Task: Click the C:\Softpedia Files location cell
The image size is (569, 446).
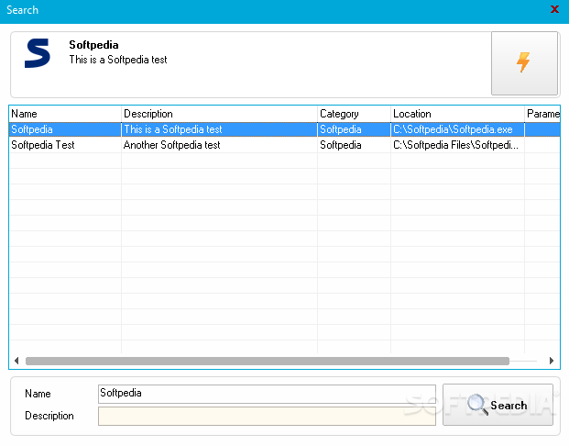Action: (x=457, y=145)
